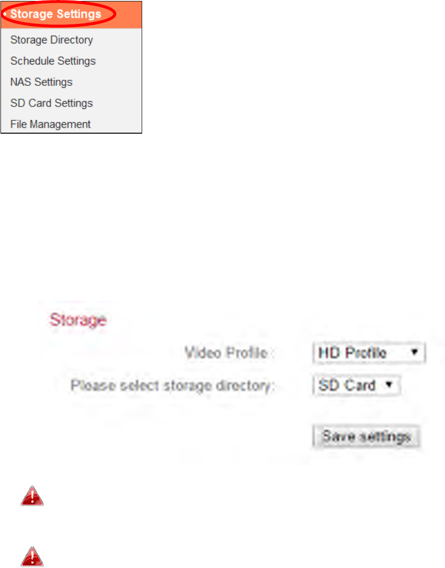The width and height of the screenshot is (445, 568).
Task: Select the NAS Settings menu item
Action: (41, 82)
